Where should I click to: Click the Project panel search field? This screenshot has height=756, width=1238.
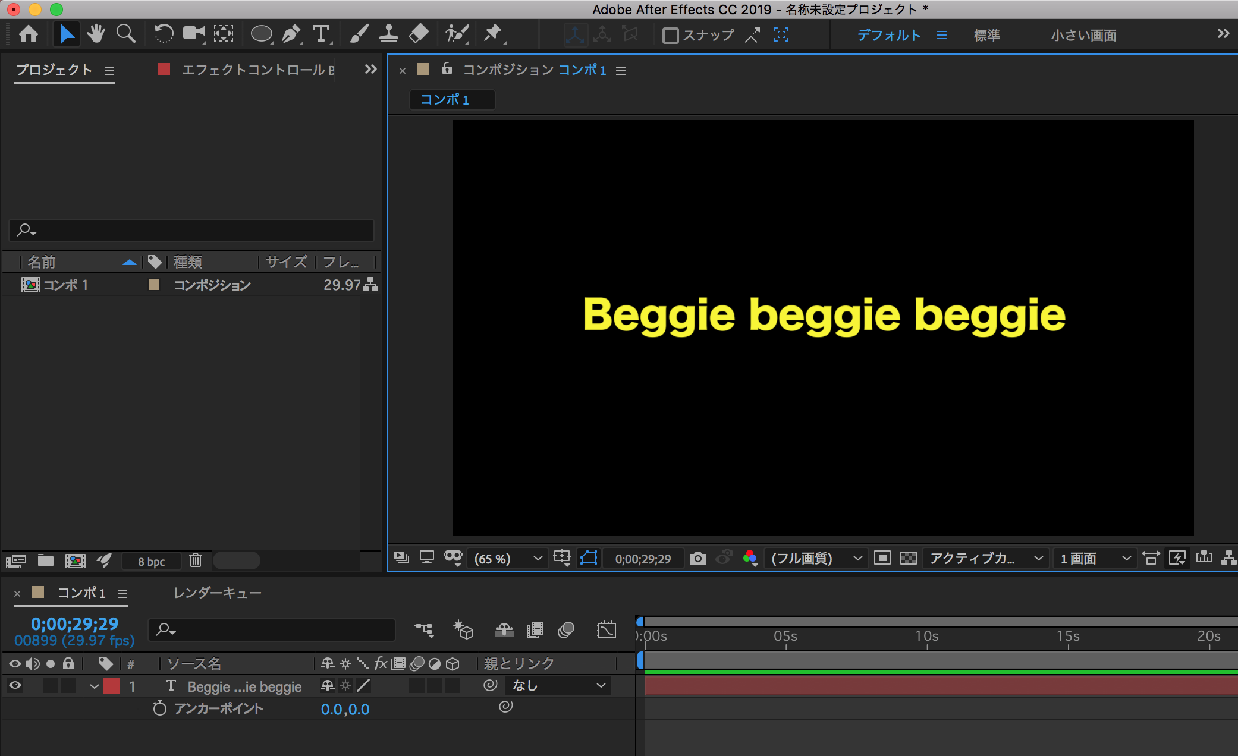191,230
